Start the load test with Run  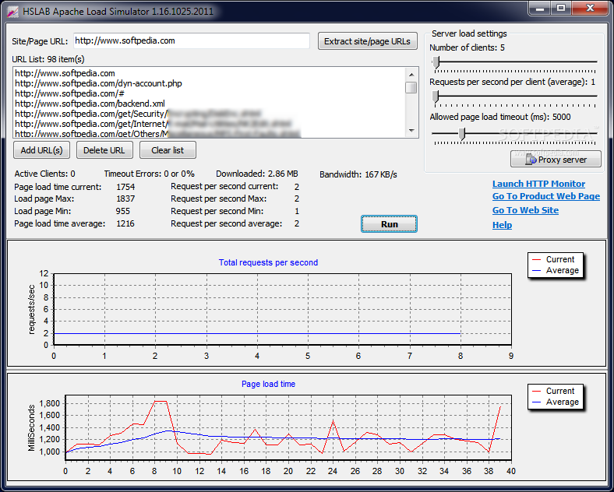[390, 224]
